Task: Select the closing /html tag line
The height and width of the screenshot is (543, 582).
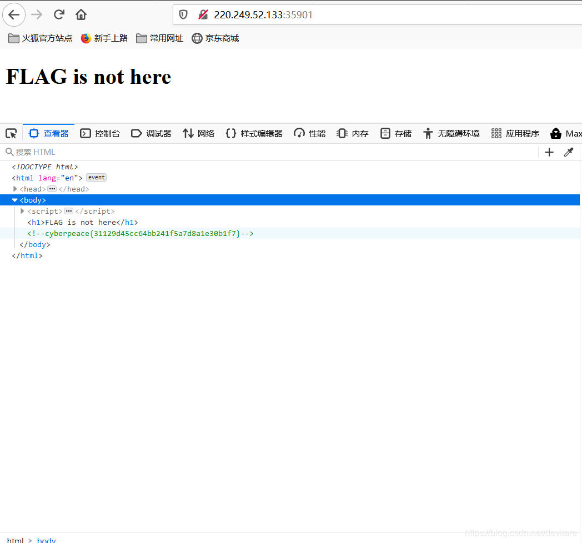Action: coord(27,256)
